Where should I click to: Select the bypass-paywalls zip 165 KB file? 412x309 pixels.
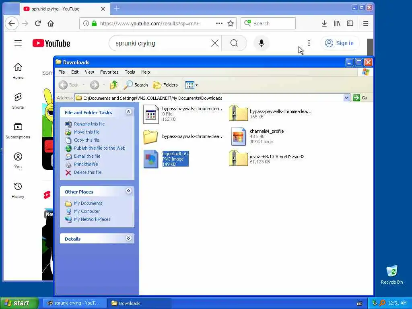[x=270, y=114]
